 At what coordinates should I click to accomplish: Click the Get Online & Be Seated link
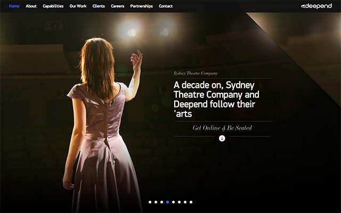pyautogui.click(x=222, y=128)
